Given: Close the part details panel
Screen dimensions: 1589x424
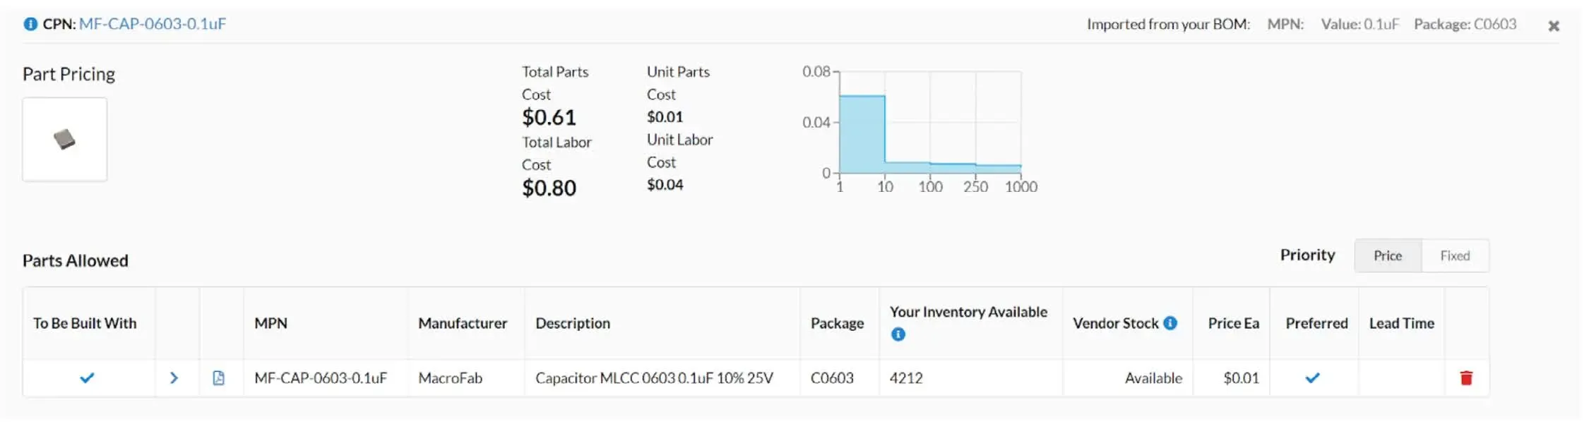Looking at the screenshot, I should click(1554, 26).
